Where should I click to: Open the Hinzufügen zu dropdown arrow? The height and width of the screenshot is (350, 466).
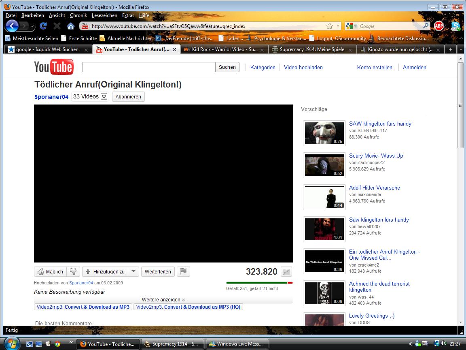133,271
